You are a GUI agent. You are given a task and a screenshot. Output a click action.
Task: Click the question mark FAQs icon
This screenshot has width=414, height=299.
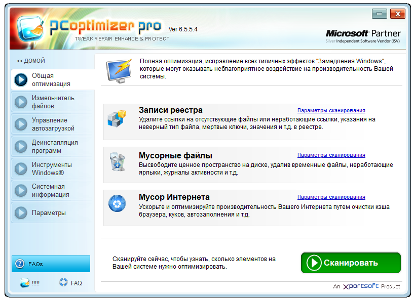tap(20, 264)
